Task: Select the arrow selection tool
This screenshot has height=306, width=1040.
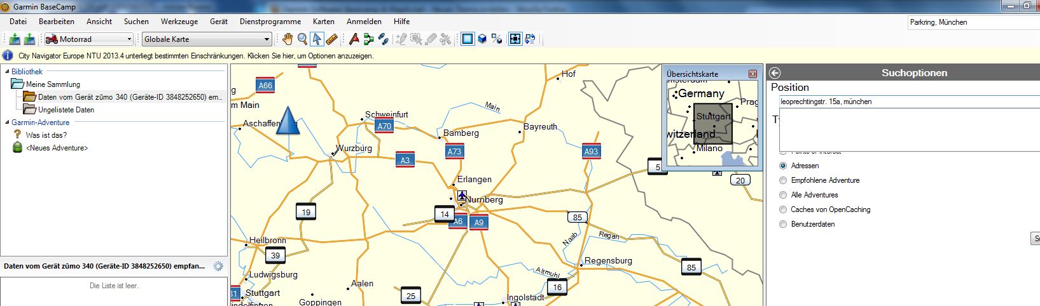Action: tap(317, 39)
